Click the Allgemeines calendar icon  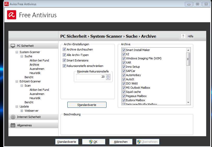pyautogui.click(x=13, y=125)
